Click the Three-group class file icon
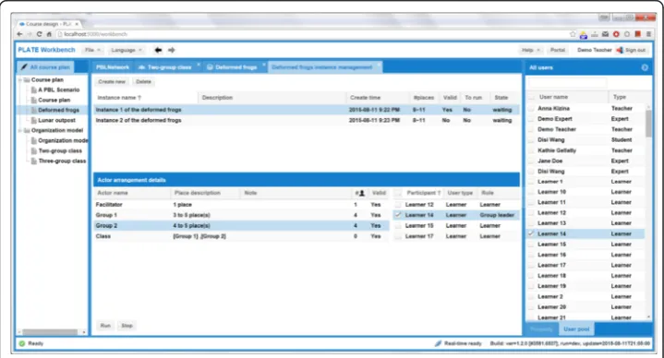Image resolution: width=664 pixels, height=358 pixels. [34, 161]
